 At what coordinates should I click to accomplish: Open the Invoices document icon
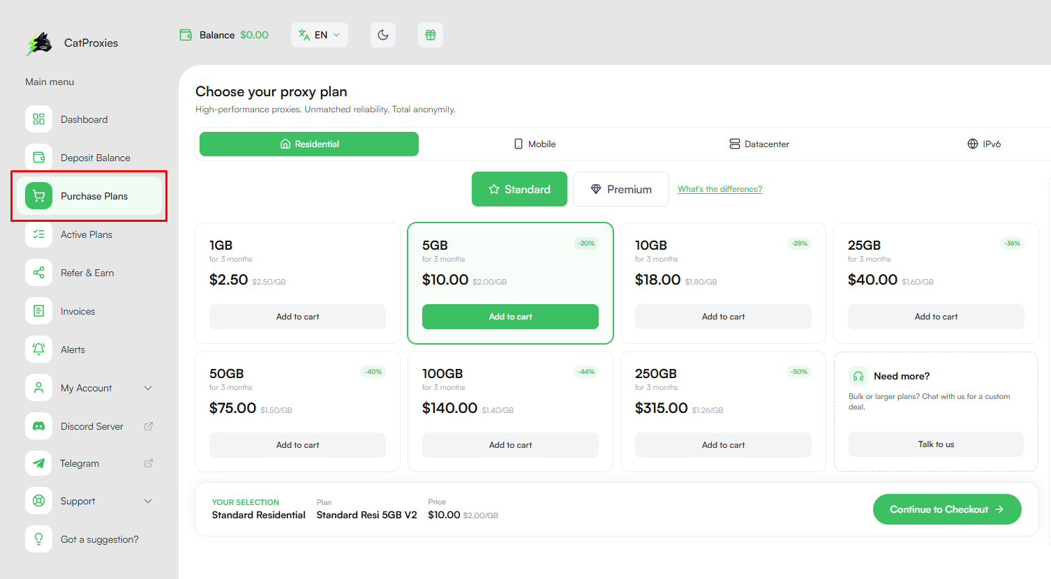(x=39, y=311)
